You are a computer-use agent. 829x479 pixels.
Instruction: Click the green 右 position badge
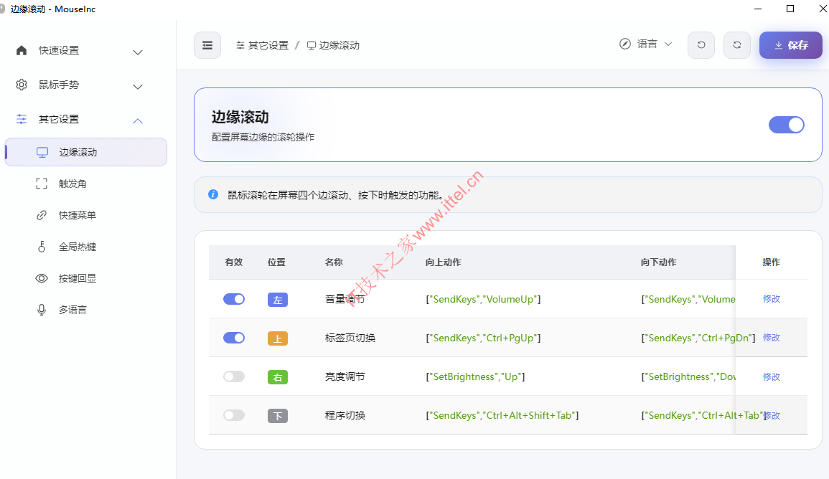pyautogui.click(x=278, y=377)
